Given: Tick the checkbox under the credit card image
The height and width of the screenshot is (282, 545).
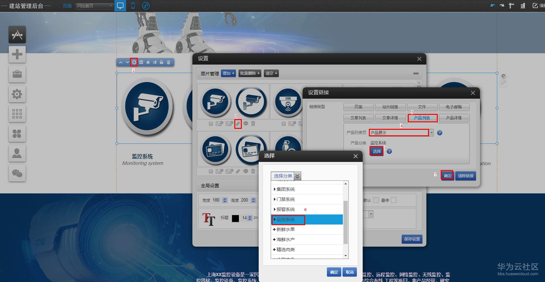Looking at the screenshot, I should (x=211, y=171).
